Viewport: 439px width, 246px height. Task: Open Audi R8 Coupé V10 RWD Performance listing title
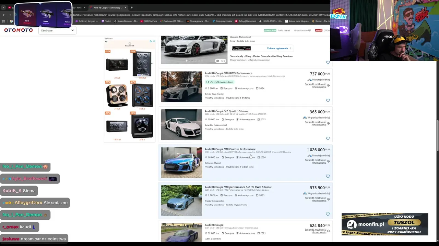[228, 73]
